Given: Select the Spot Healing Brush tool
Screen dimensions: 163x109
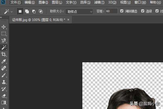Looking at the screenshot, I should (x=4, y=68).
